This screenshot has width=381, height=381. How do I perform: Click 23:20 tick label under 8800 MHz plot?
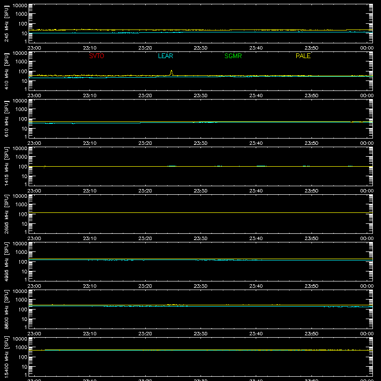(x=145, y=334)
